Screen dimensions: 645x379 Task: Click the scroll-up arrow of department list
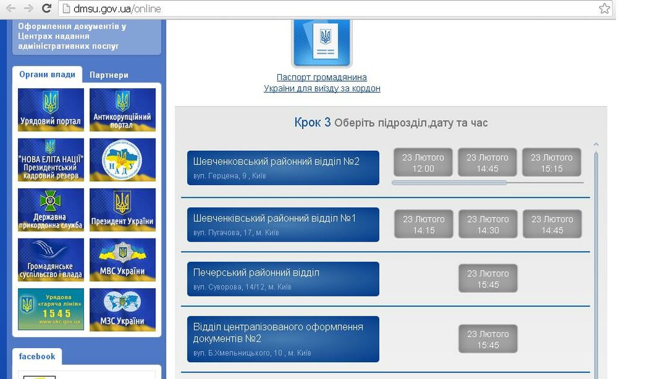[x=596, y=144]
